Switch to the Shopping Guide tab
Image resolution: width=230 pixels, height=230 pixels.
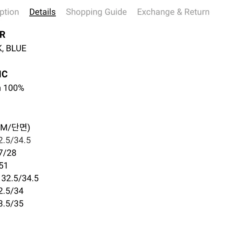pos(96,12)
